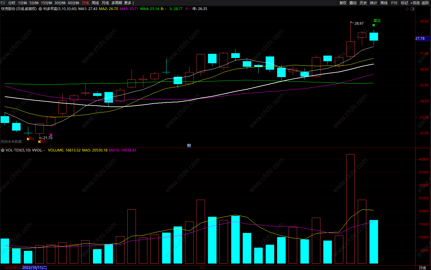Click the magenta MA3: 25.71 value
This screenshot has height=270, width=431.
(x=129, y=9)
